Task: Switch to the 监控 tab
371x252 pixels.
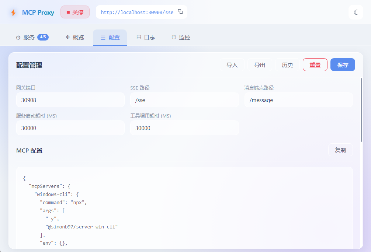Action: (181, 37)
